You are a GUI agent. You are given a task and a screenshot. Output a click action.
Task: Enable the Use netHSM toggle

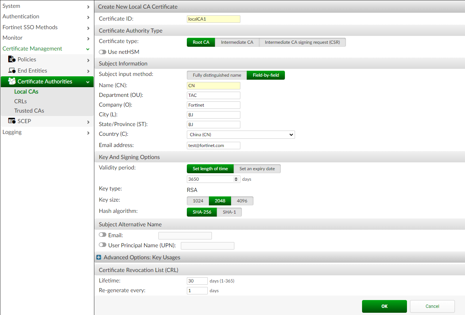103,52
